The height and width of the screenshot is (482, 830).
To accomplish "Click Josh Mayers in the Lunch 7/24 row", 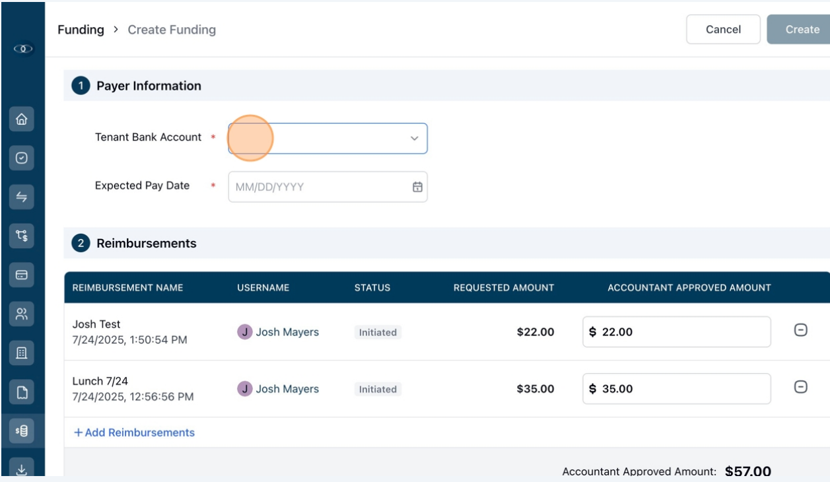I will tap(287, 389).
